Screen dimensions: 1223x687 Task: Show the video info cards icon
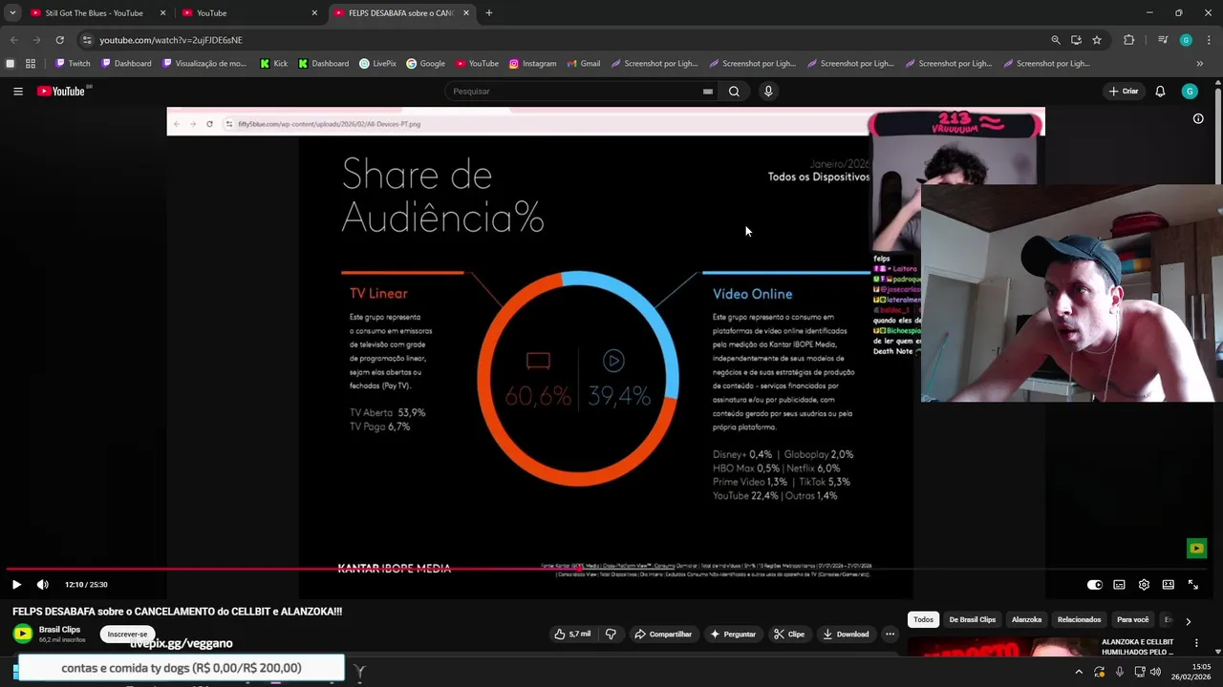click(1198, 118)
